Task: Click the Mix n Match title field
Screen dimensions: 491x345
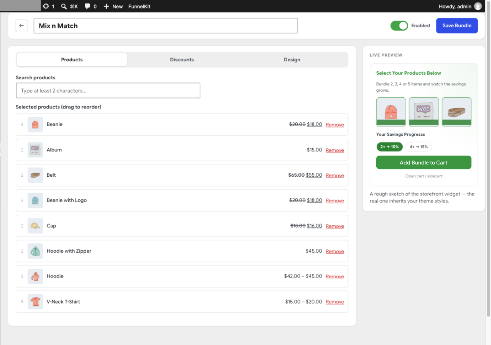Action: 166,26
